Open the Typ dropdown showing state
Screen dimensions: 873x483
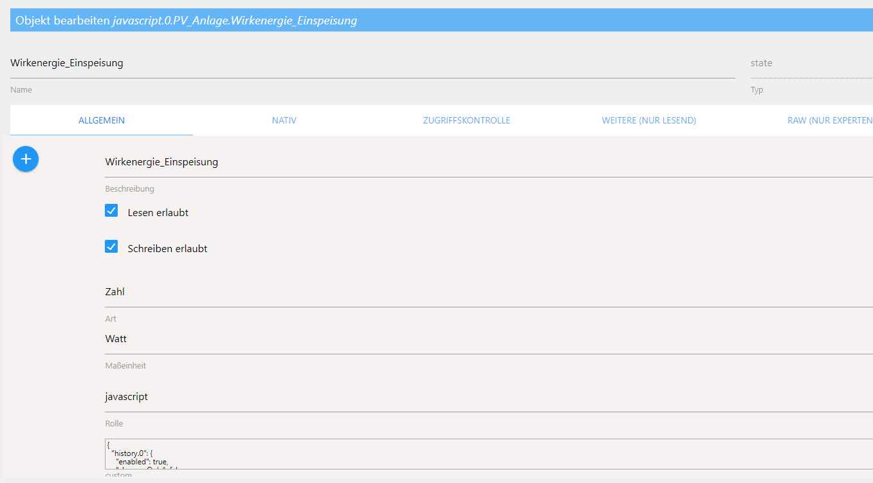point(811,63)
